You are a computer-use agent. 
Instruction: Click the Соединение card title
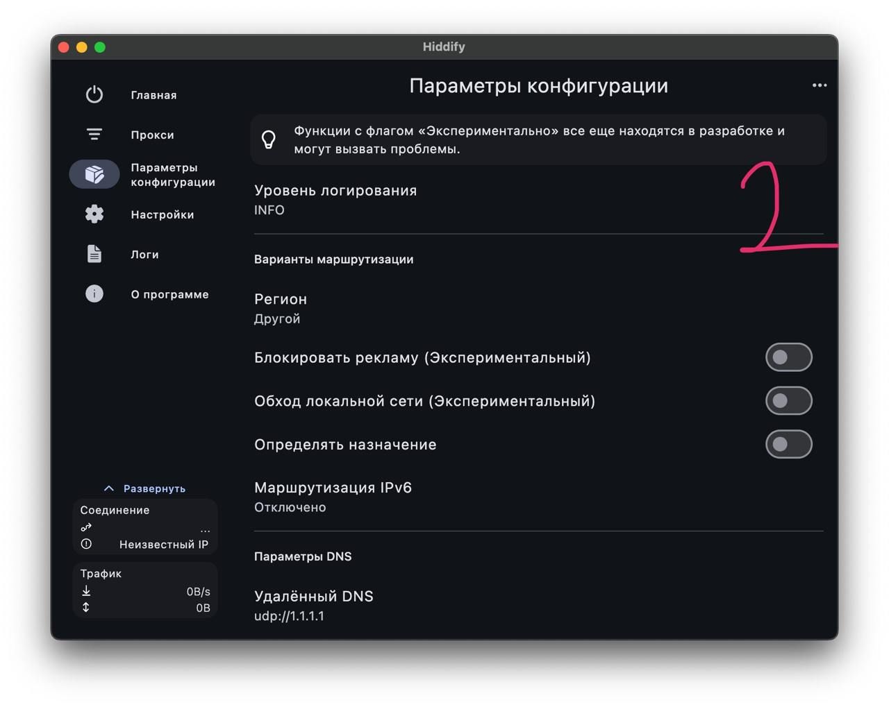(115, 510)
